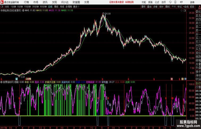Click the MA10: 11.65 value
This screenshot has width=201, height=129.
click(42, 11)
